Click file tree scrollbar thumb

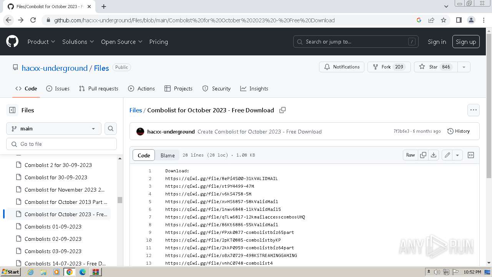[x=120, y=200]
